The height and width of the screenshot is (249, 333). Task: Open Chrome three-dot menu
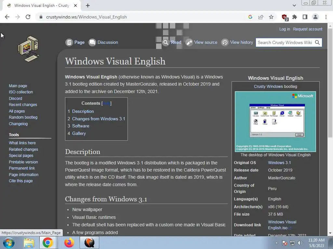326,17
